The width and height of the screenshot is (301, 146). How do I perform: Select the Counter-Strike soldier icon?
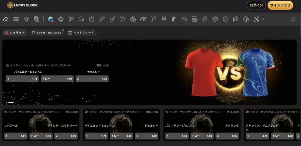point(174,19)
